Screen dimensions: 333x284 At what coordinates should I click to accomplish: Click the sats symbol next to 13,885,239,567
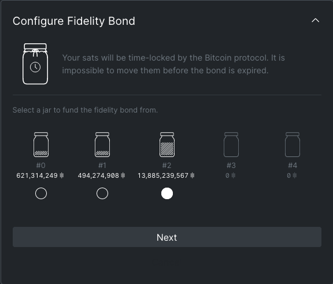point(192,175)
